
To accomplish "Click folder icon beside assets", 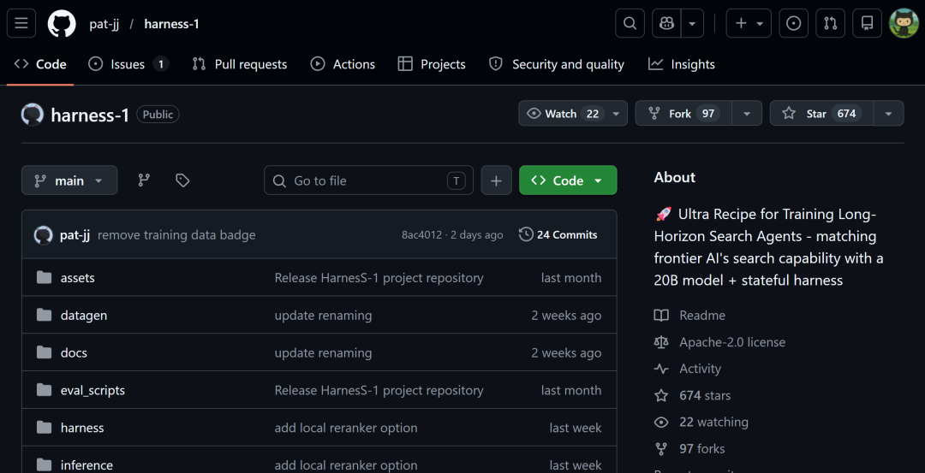I will [44, 277].
